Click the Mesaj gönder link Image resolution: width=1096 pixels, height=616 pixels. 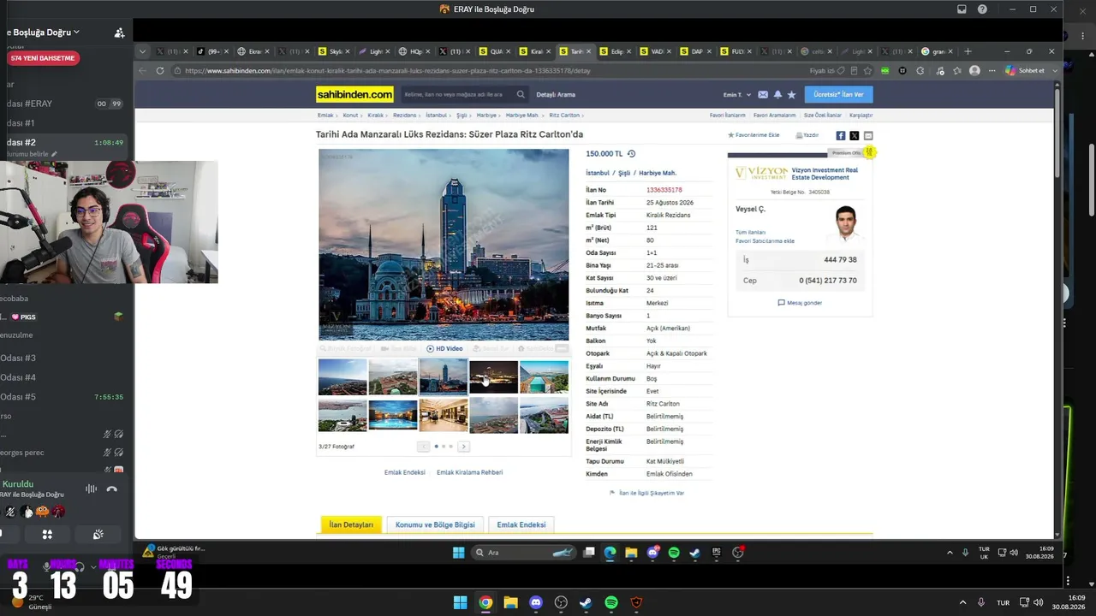[x=800, y=303]
